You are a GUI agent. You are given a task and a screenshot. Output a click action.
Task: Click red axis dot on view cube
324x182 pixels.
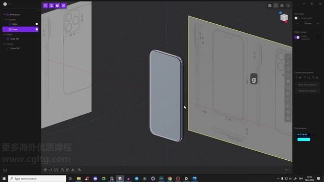click(x=286, y=22)
